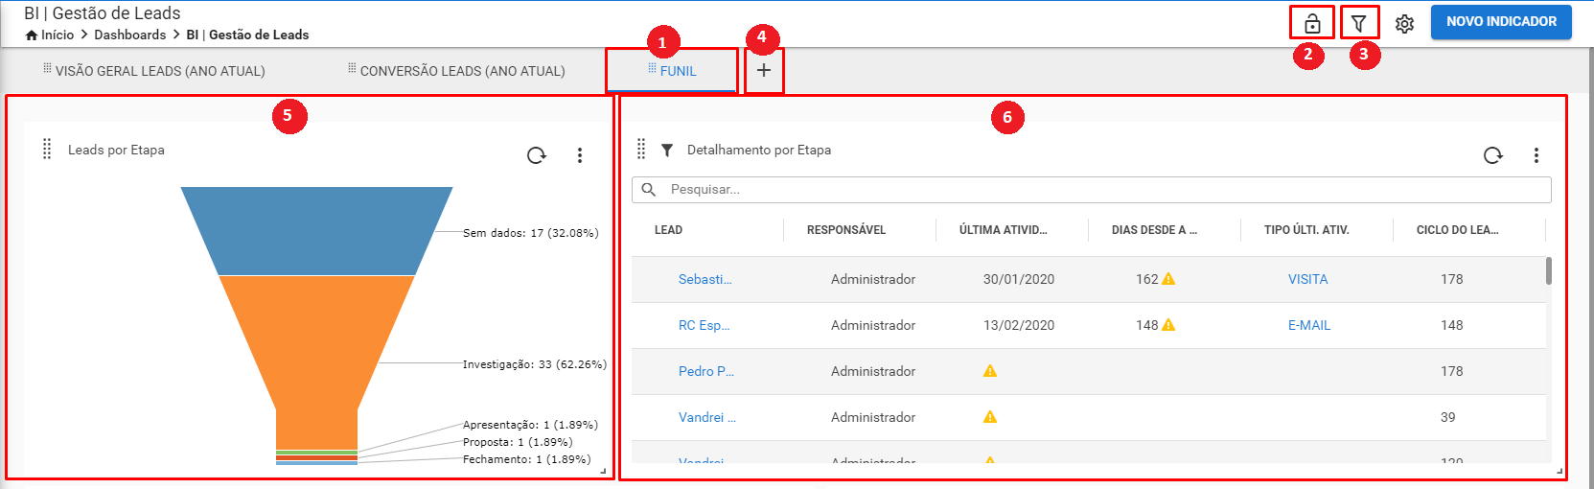
Task: Open VISITA activity type link
Action: point(1307,279)
